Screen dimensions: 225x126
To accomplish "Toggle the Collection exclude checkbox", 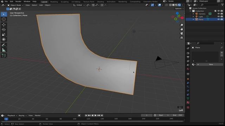I will pos(216,11).
